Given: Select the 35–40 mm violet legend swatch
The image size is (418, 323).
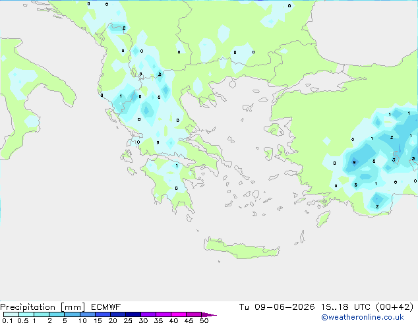Looking at the screenshot, I should (164, 314).
